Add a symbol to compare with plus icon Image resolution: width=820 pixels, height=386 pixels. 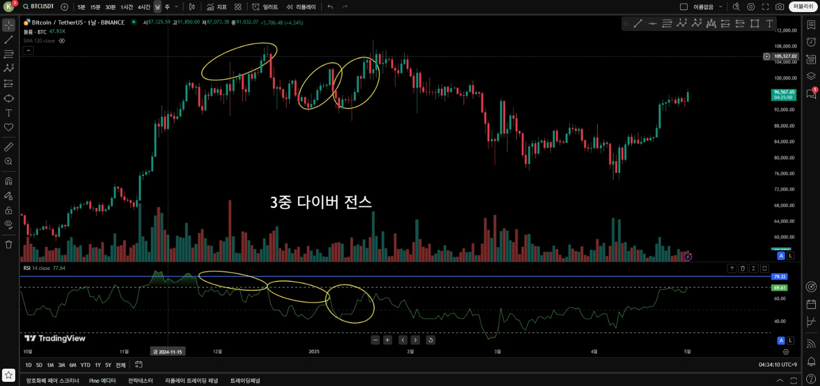tap(64, 7)
